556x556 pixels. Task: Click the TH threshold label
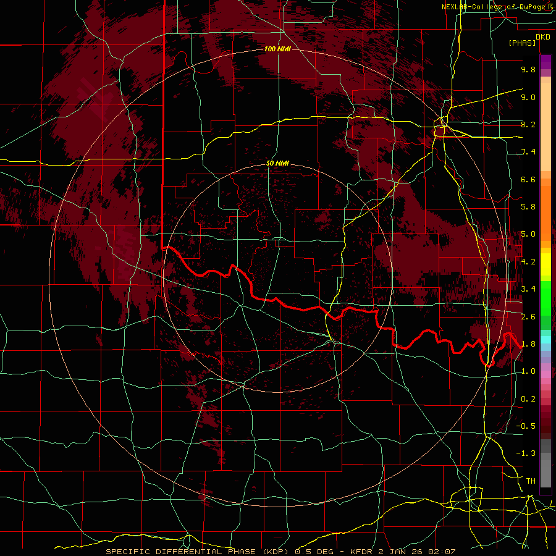531,481
